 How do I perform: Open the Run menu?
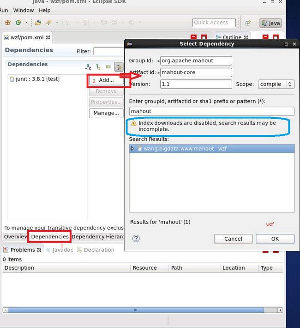[4, 10]
